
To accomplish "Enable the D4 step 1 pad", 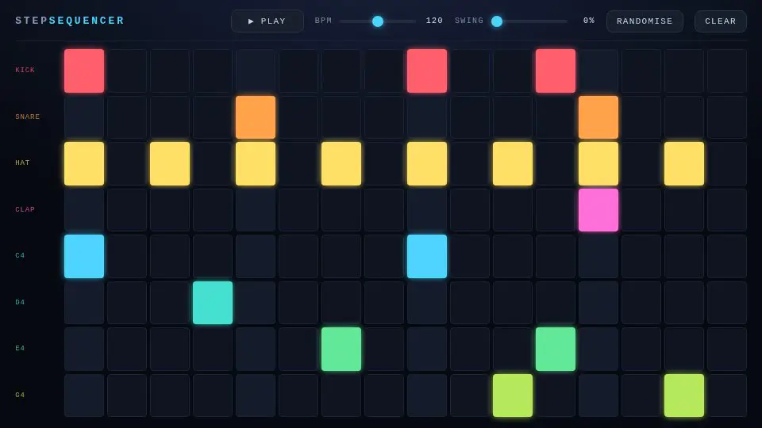I will pos(84,303).
